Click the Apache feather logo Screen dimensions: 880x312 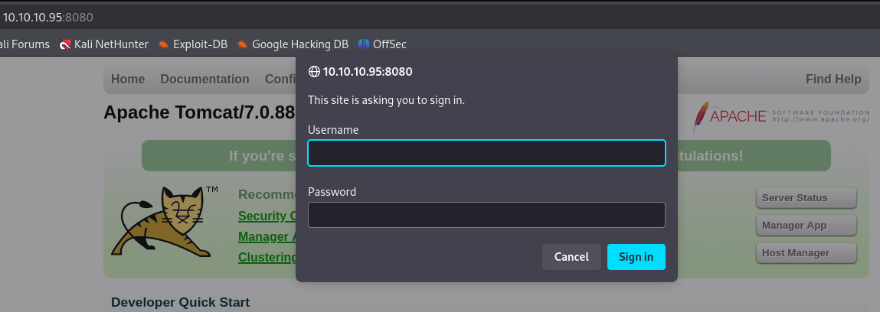tap(701, 116)
